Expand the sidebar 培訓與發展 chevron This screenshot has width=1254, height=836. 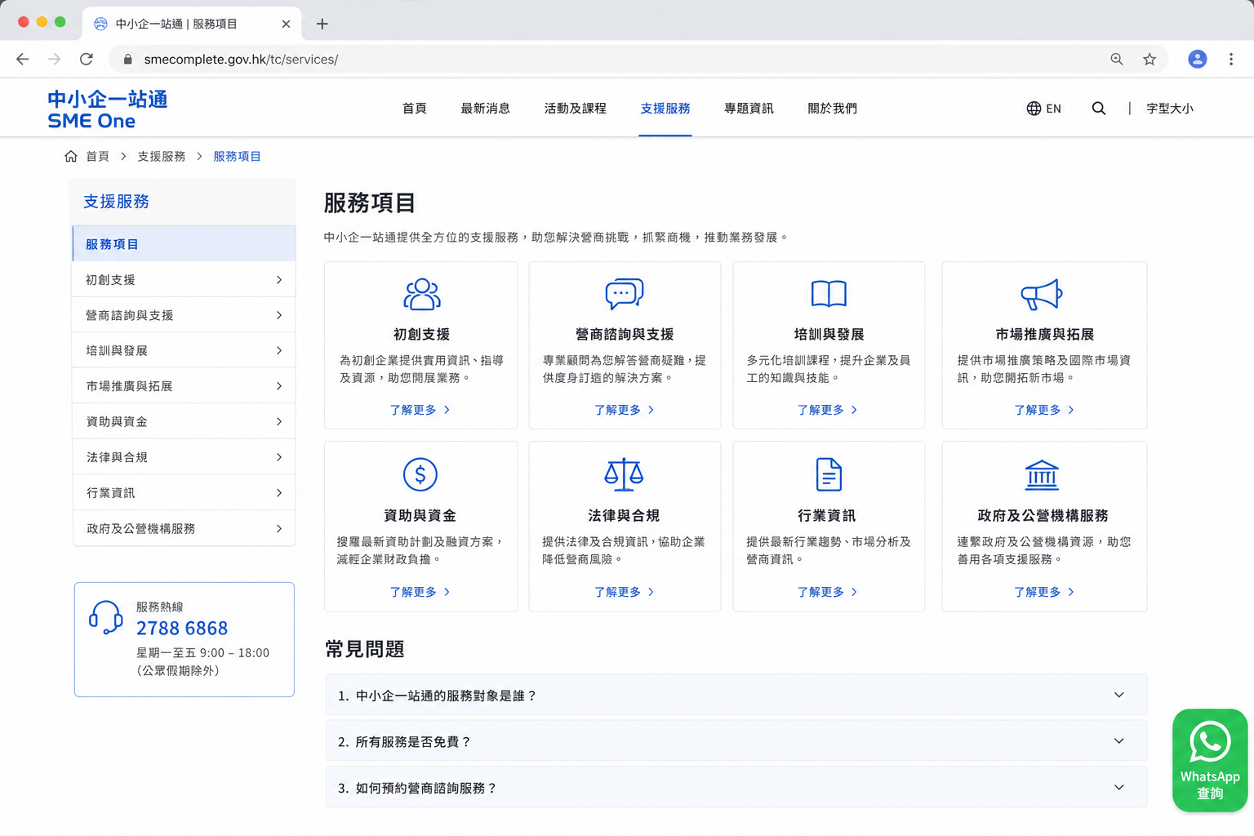279,350
